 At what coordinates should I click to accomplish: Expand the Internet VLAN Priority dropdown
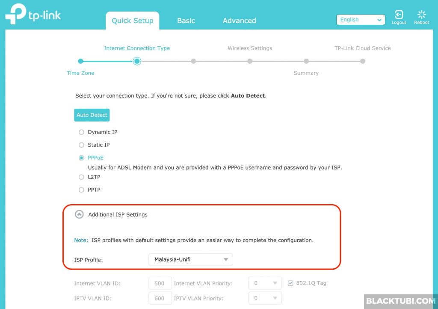pyautogui.click(x=264, y=283)
